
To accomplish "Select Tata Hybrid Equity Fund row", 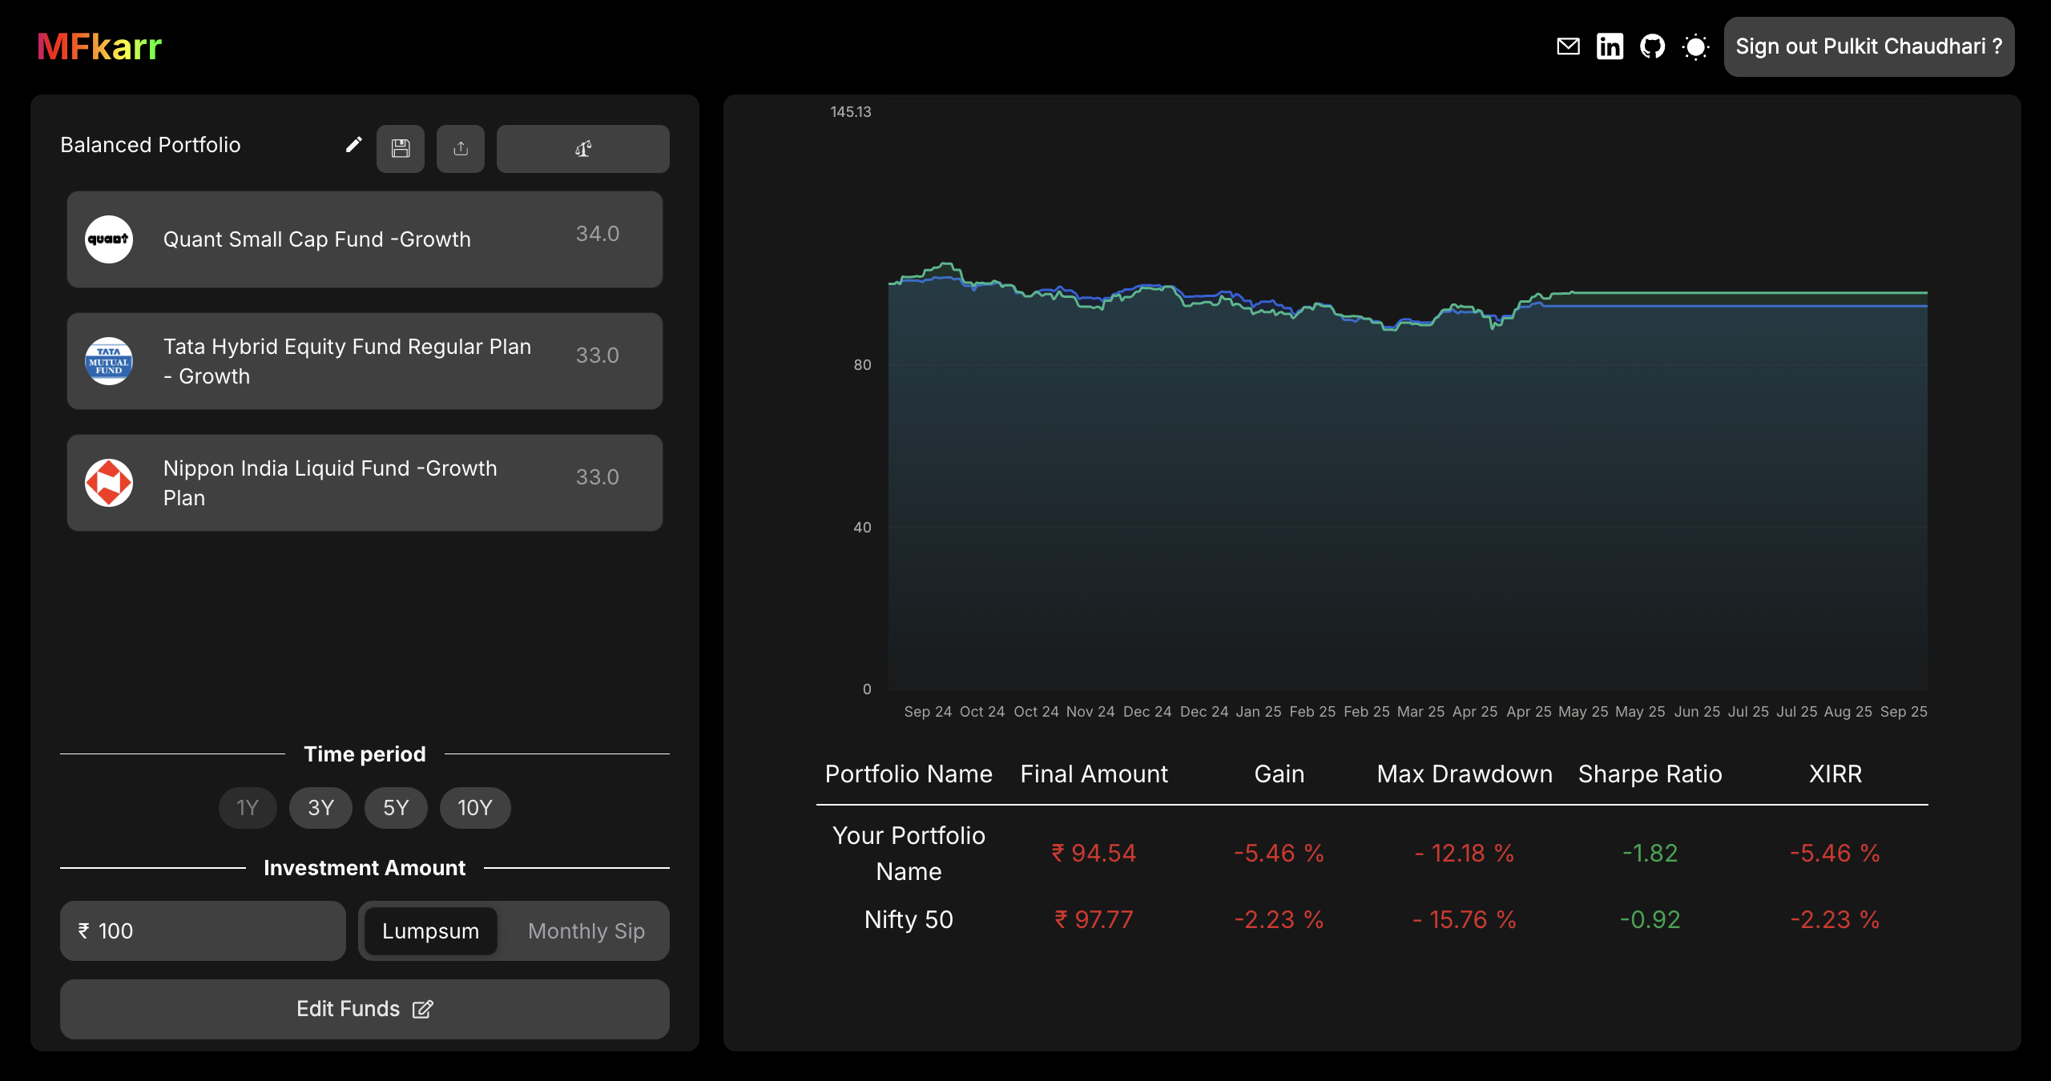I will [365, 360].
